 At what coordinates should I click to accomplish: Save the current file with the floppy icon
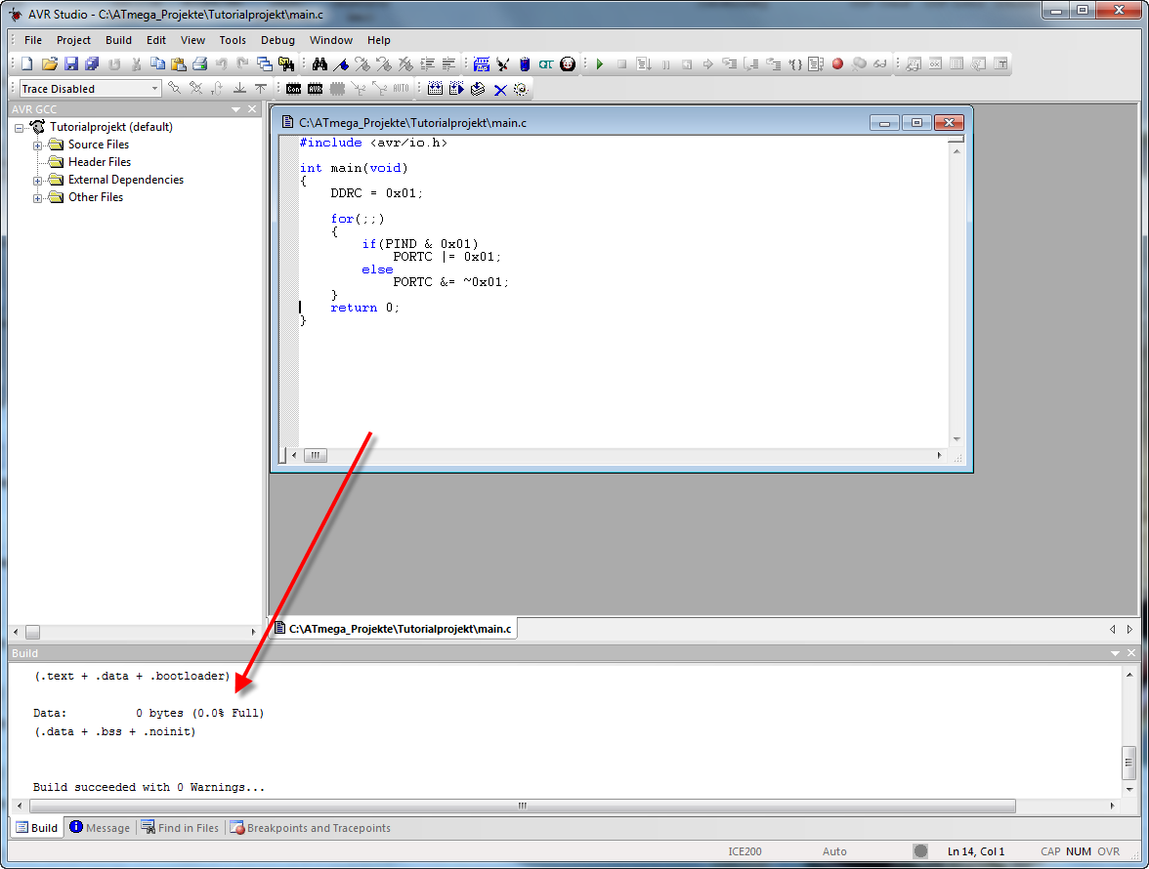[x=70, y=64]
